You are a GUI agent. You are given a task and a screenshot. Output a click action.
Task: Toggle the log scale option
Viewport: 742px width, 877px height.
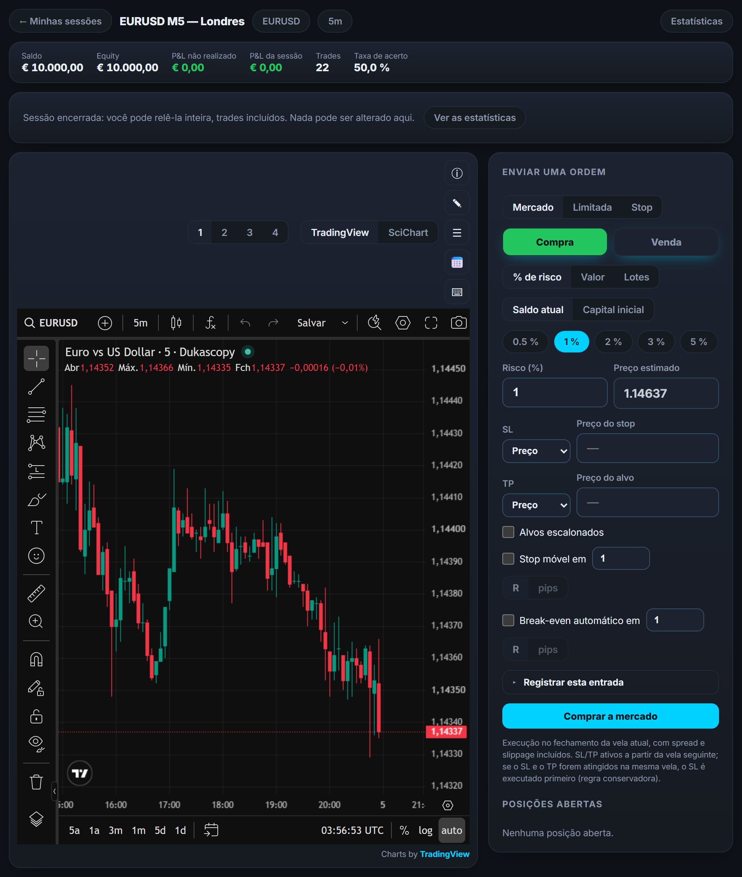(425, 830)
